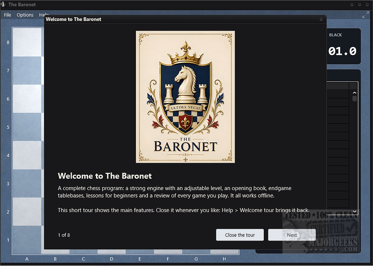Click the Next button in the tour
This screenshot has height=266, width=373.
point(292,235)
